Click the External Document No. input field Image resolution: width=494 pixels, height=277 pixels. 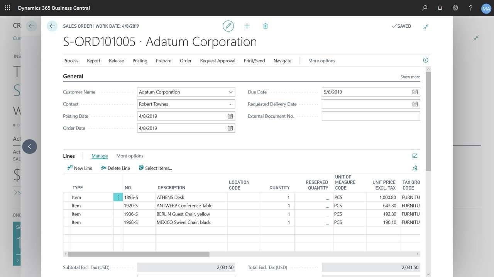point(371,116)
